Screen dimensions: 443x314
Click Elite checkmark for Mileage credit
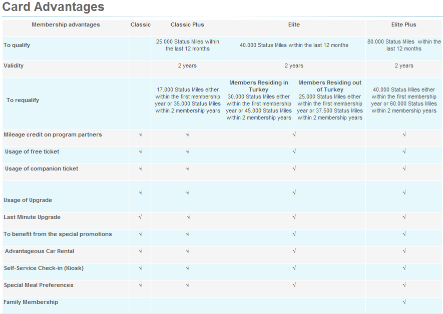(294, 134)
